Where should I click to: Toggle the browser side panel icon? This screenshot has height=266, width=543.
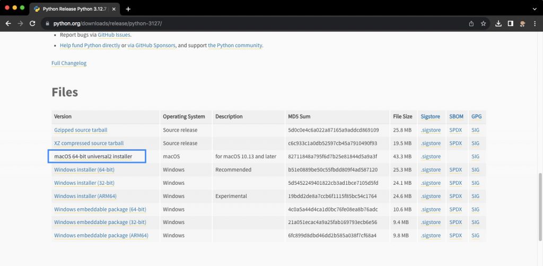(510, 23)
